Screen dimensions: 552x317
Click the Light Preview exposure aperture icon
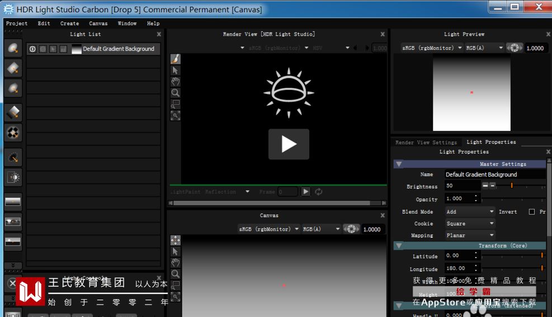pyautogui.click(x=515, y=48)
